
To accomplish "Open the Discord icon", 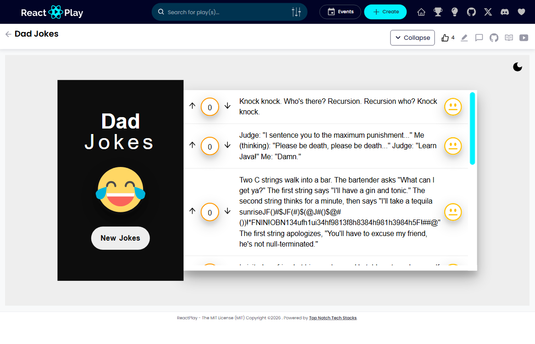I will pyautogui.click(x=505, y=12).
